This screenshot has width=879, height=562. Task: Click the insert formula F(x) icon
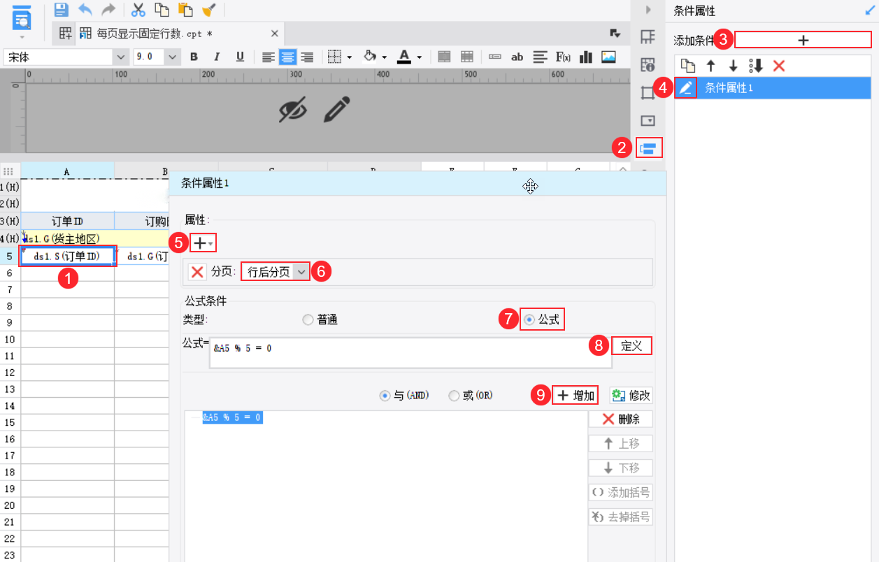point(564,57)
